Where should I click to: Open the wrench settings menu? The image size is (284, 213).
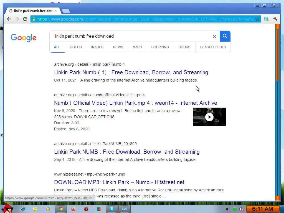click(x=275, y=19)
